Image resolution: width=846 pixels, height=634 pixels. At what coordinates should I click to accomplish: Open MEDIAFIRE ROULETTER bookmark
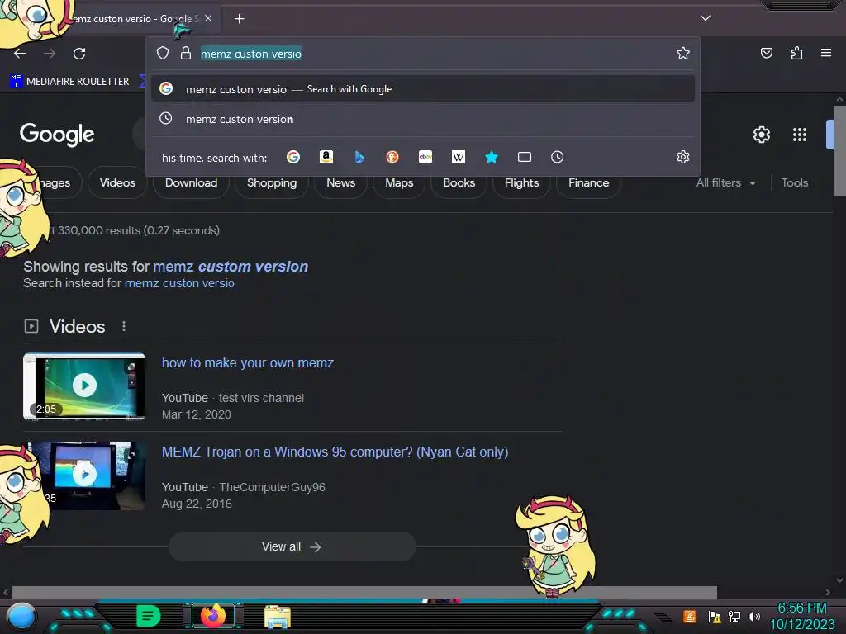(x=69, y=82)
